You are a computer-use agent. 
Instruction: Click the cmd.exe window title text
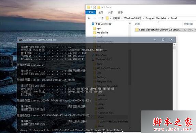40,40
